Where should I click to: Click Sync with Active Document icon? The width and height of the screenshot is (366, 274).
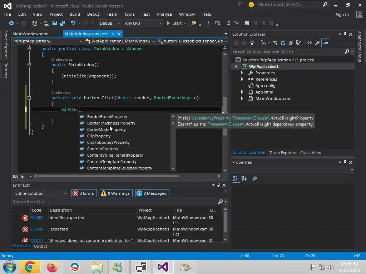click(x=275, y=43)
